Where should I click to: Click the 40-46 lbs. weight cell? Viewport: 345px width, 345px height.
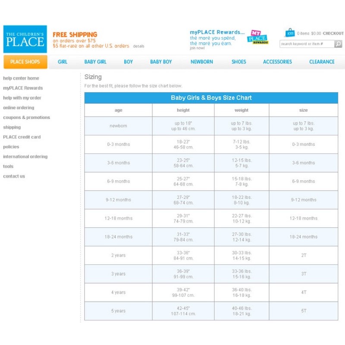241,310
